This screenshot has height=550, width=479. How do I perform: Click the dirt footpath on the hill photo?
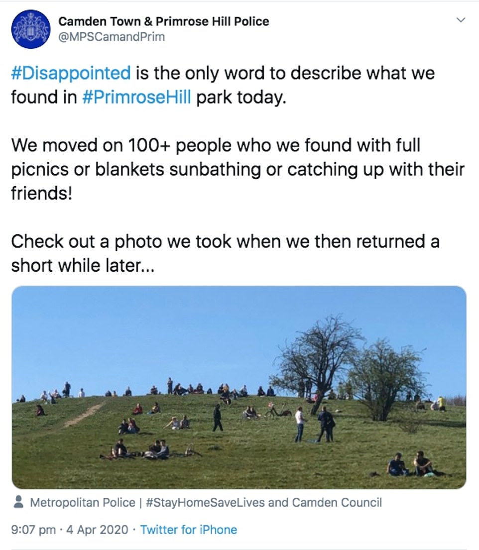pyautogui.click(x=84, y=415)
